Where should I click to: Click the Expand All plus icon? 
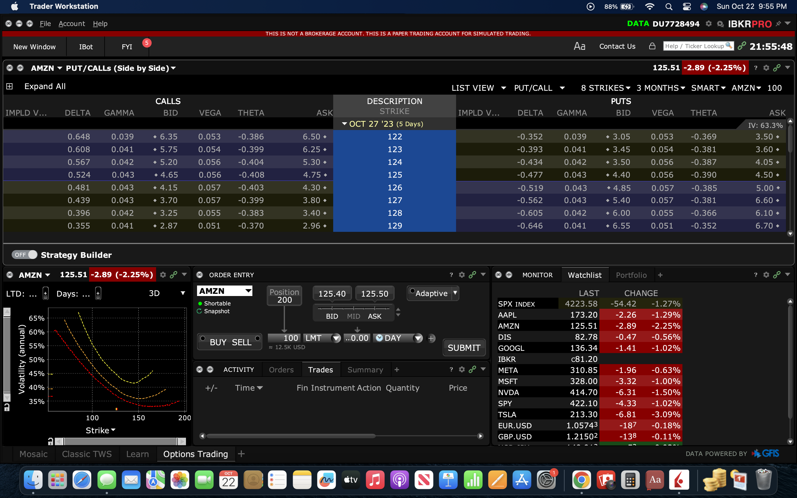point(10,86)
